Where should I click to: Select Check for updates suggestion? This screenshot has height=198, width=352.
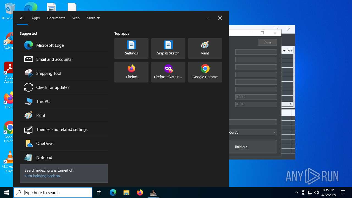point(64,87)
